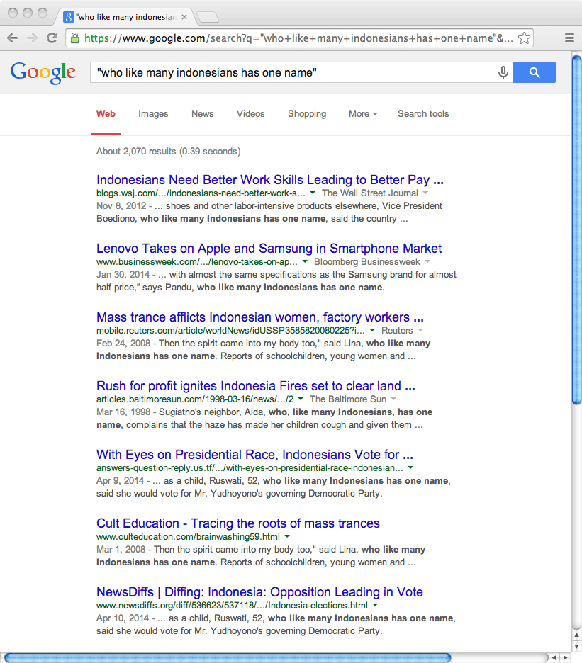
Task: Open Search tools options
Action: [423, 114]
